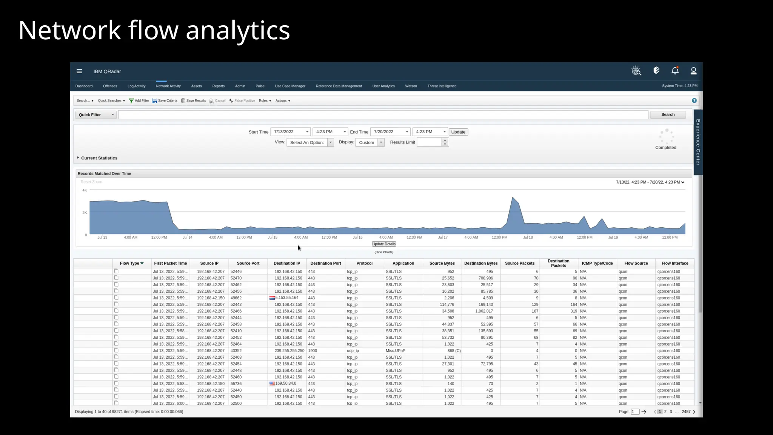773x435 pixels.
Task: Open the Rules dropdown
Action: [x=265, y=101]
